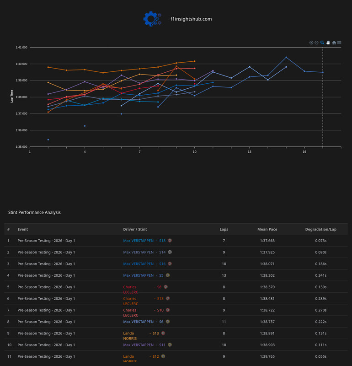The height and width of the screenshot is (366, 352).
Task: Click mean pace value 1:37.663
Action: click(x=267, y=241)
